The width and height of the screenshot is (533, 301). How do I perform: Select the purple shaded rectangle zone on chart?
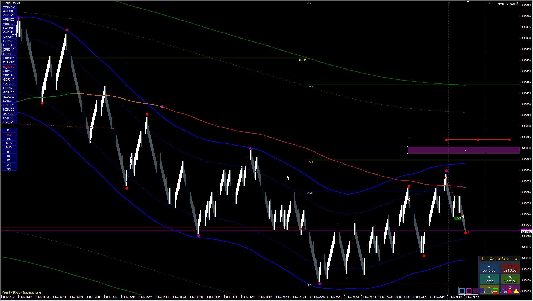point(464,150)
